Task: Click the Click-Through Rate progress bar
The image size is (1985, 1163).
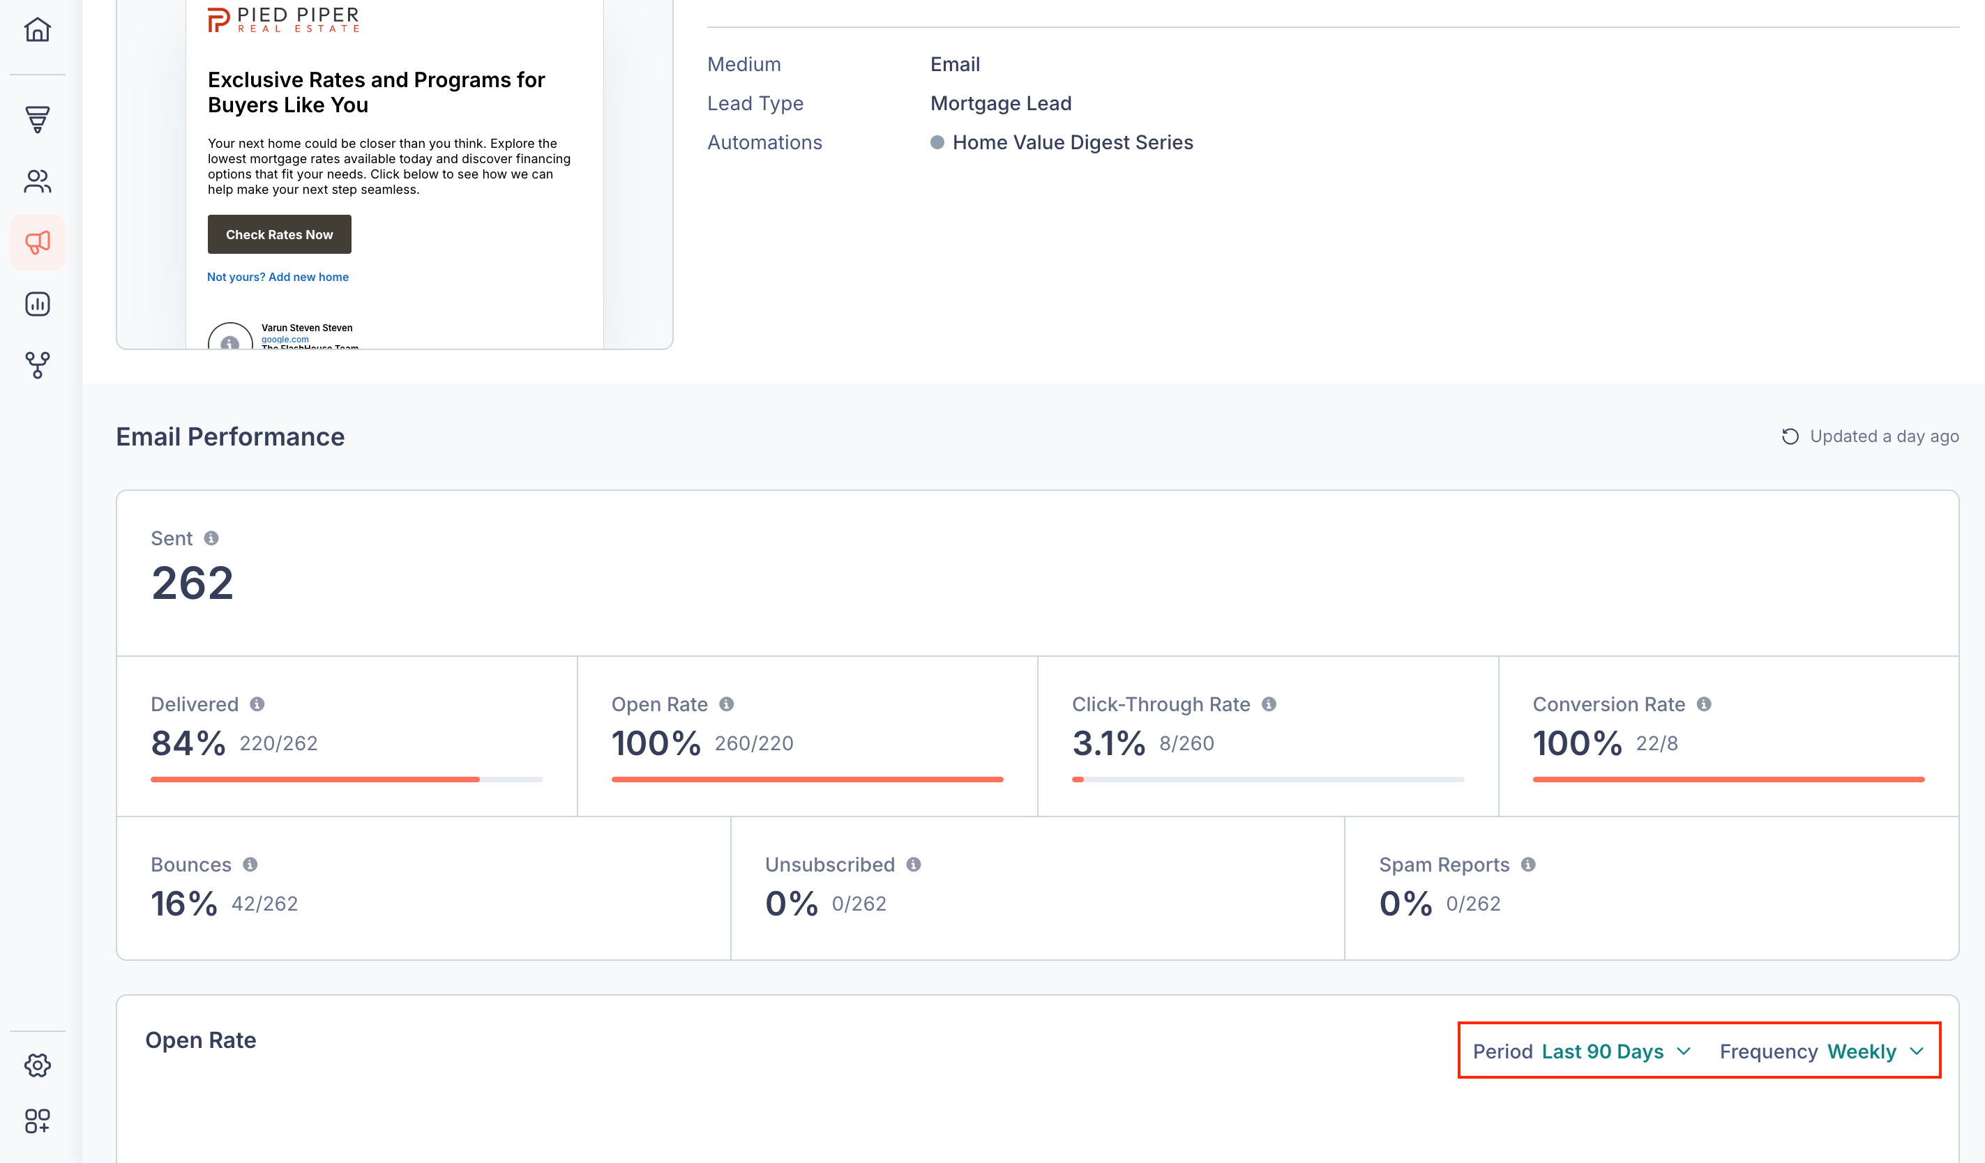Action: pos(1268,780)
